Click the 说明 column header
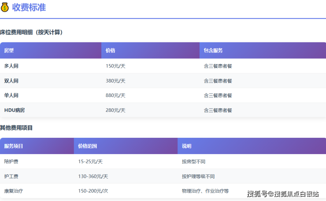 tap(186, 146)
